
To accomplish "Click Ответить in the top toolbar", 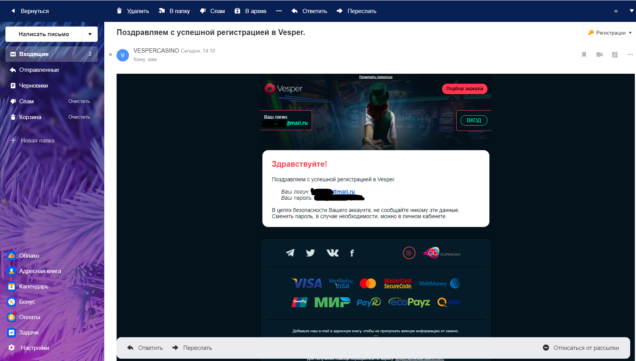I will pos(309,11).
